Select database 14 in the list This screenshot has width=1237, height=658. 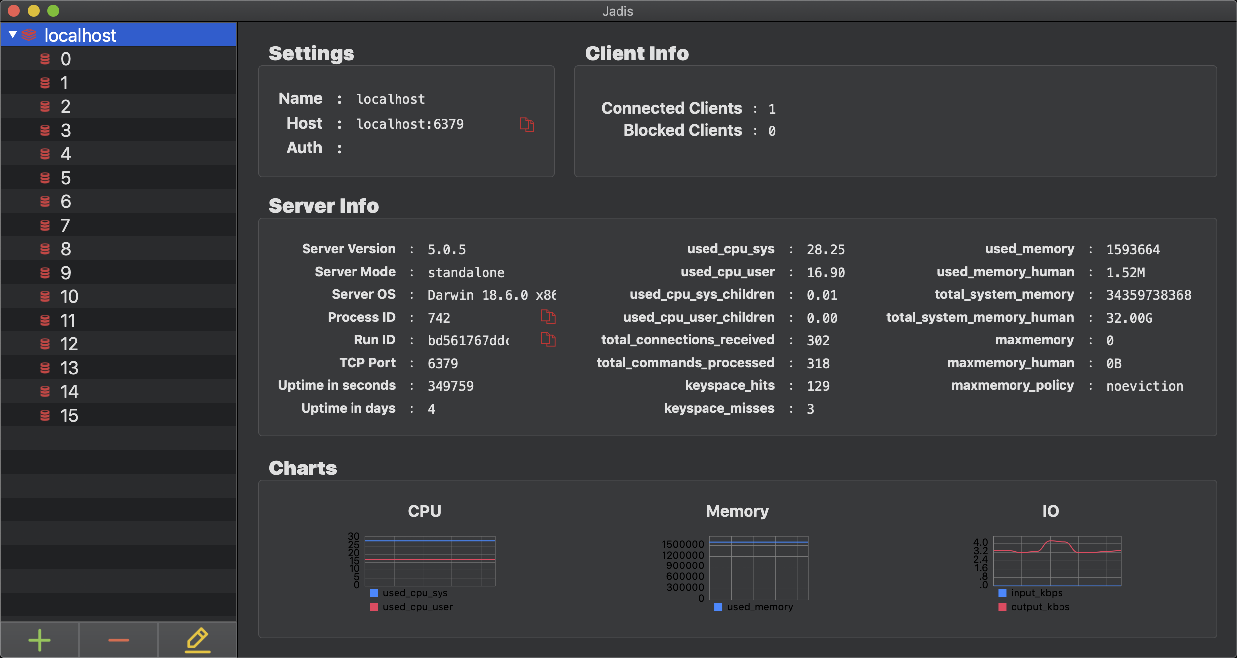coord(119,391)
